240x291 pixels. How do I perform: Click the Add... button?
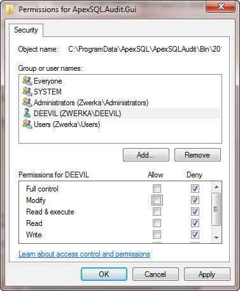coord(146,155)
